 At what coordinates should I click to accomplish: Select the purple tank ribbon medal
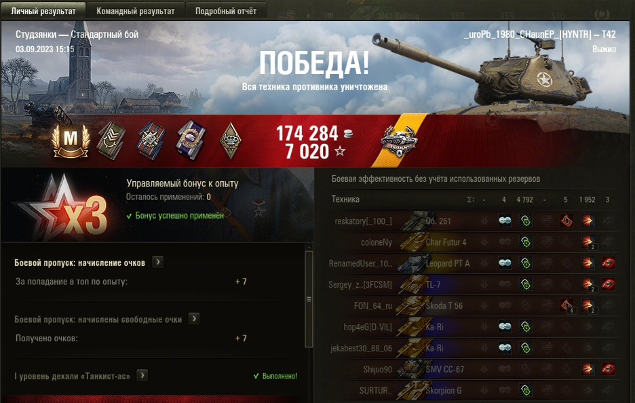(x=191, y=140)
